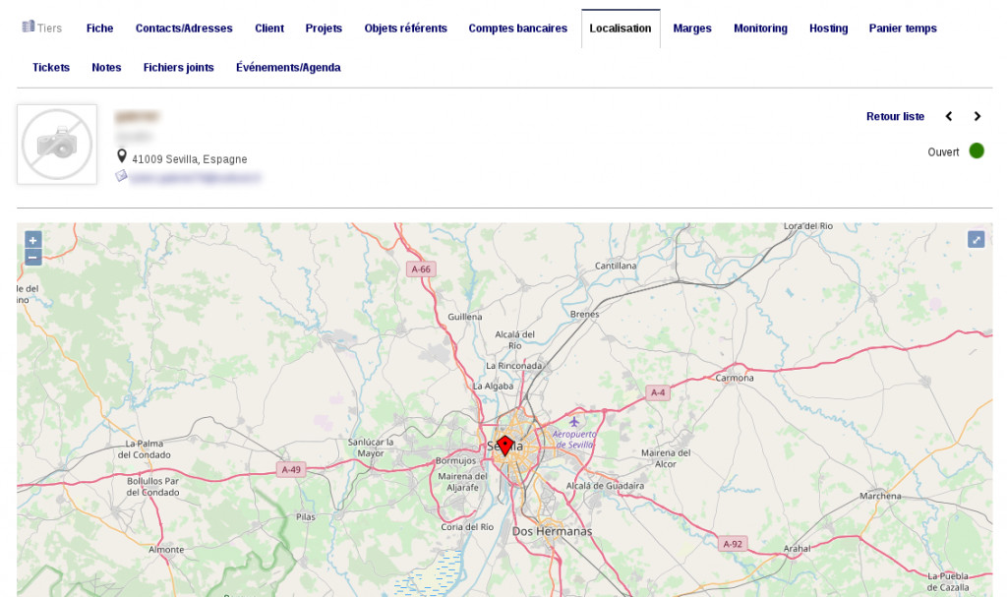Image resolution: width=1007 pixels, height=597 pixels.
Task: Click the Cantillana label on the map
Action: pyautogui.click(x=616, y=266)
